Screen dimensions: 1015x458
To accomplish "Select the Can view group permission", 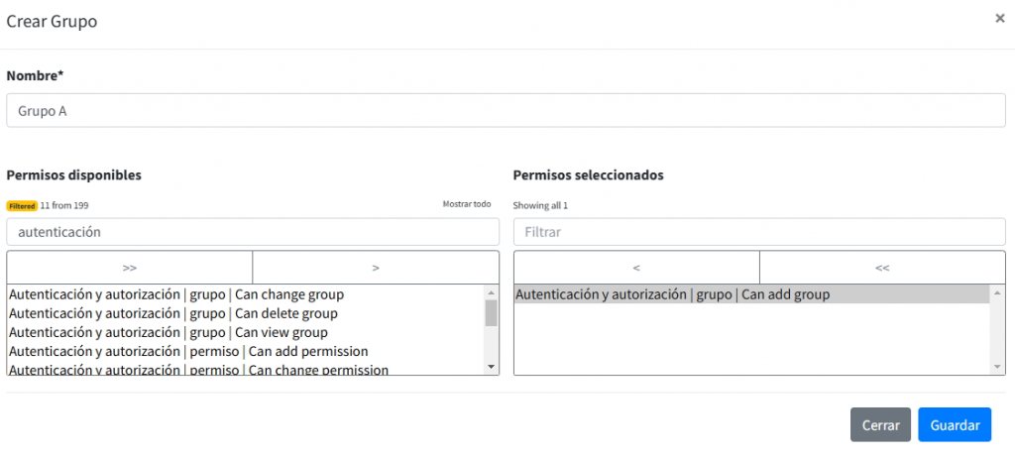I will pos(169,332).
